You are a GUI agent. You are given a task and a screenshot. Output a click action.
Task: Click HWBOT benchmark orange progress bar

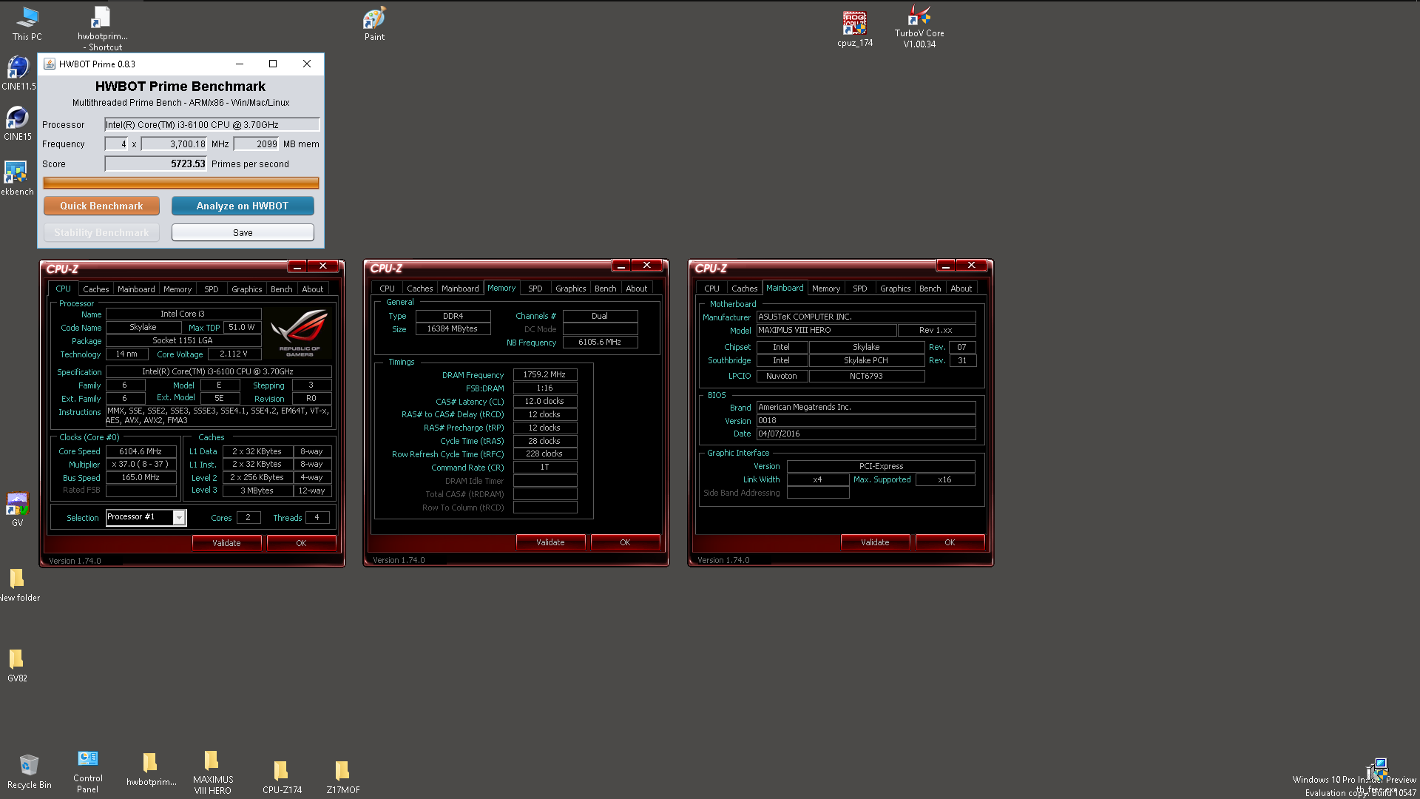pyautogui.click(x=181, y=183)
